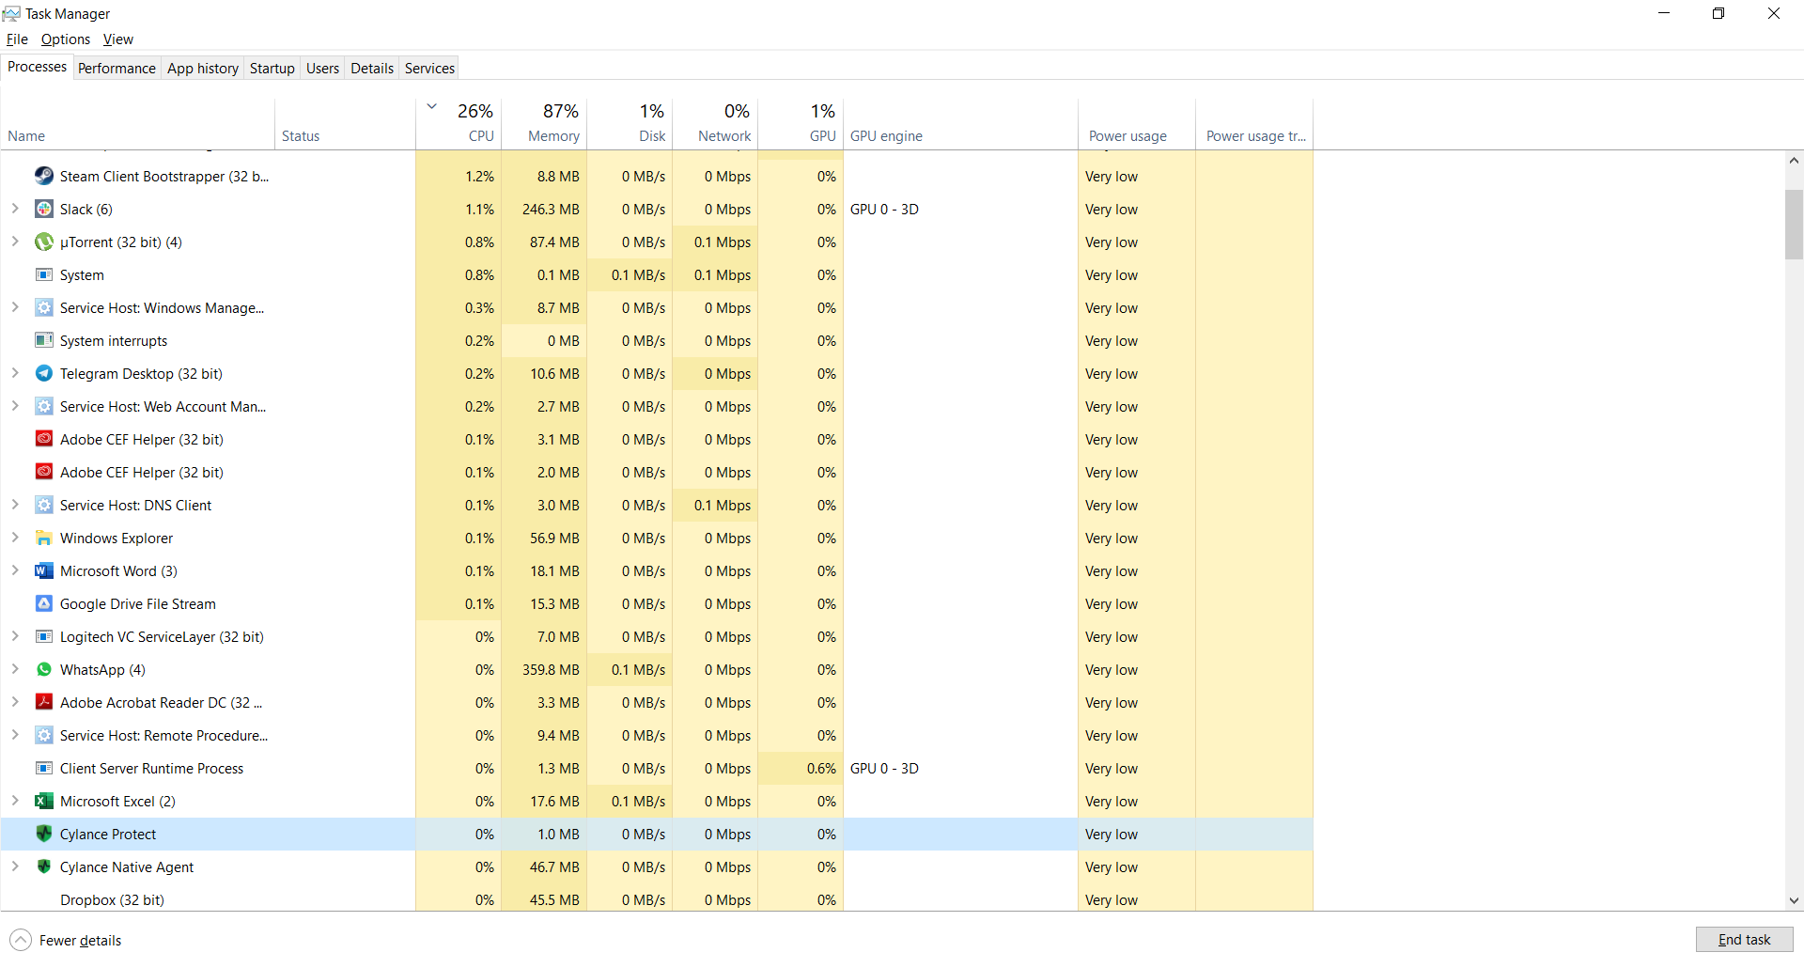This screenshot has width=1804, height=968.
Task: Open the Options menu
Action: click(x=66, y=39)
